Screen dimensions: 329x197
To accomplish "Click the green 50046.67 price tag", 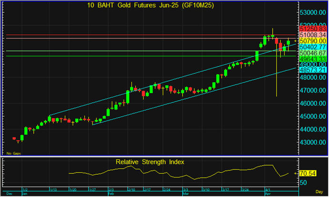I will coord(312,54).
